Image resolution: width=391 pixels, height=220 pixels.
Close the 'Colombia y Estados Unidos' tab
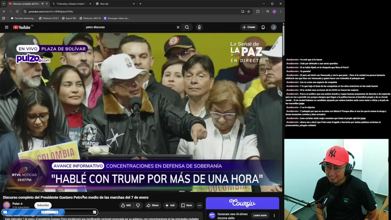tap(90, 4)
